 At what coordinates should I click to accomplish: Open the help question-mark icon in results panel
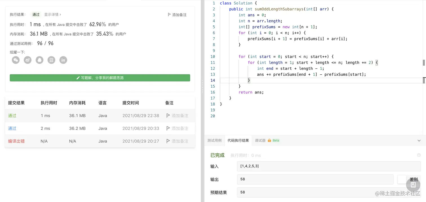(419, 155)
